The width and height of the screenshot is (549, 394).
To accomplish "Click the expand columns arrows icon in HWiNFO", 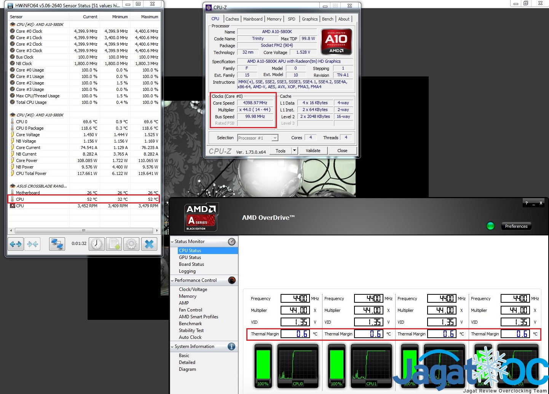I will tap(16, 244).
